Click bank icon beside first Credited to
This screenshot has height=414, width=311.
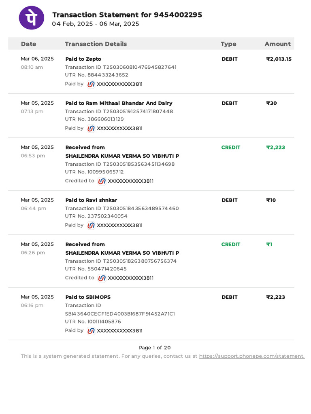click(x=102, y=181)
